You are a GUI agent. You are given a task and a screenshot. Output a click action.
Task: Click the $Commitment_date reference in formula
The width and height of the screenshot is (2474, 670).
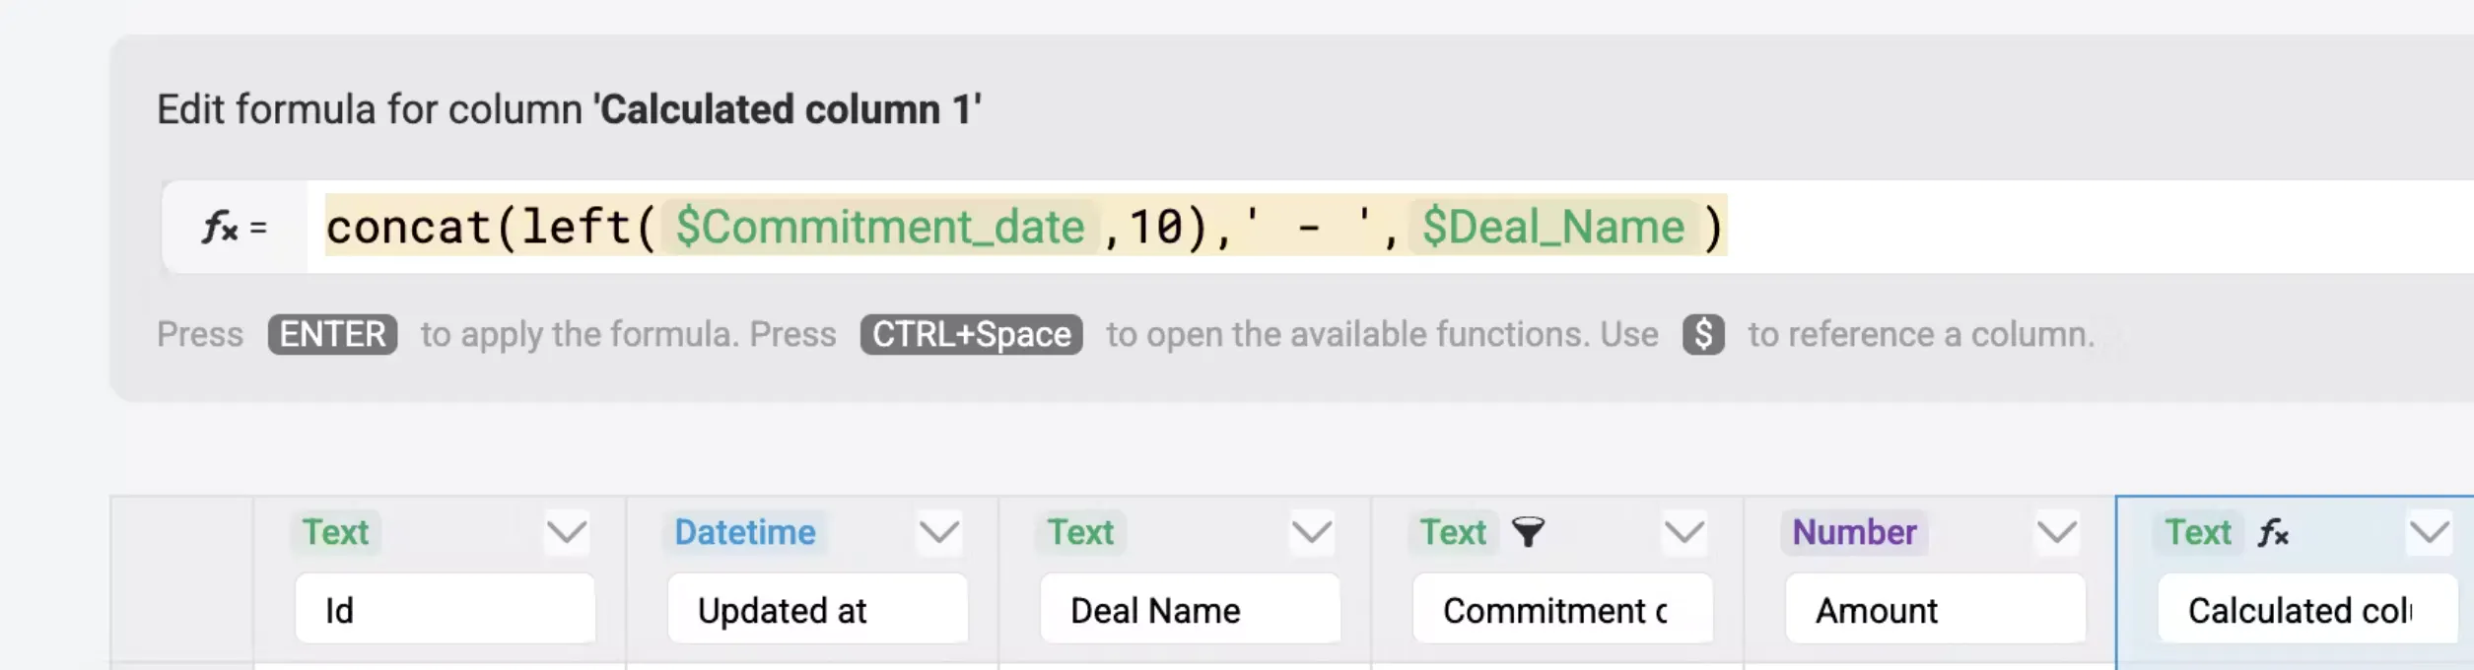tap(879, 228)
